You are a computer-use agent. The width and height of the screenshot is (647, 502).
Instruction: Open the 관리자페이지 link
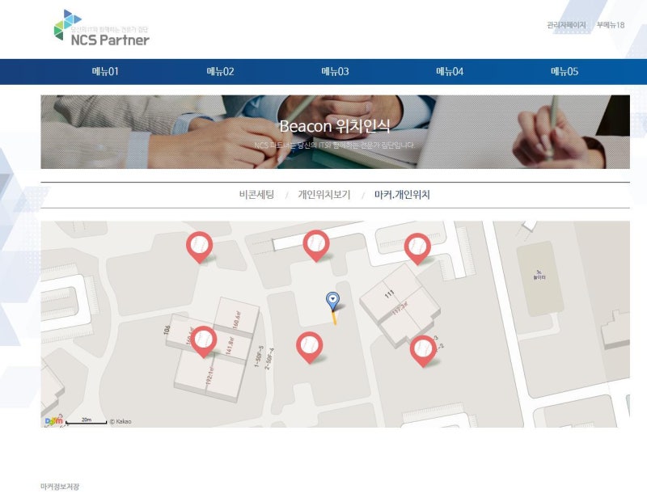click(x=566, y=25)
